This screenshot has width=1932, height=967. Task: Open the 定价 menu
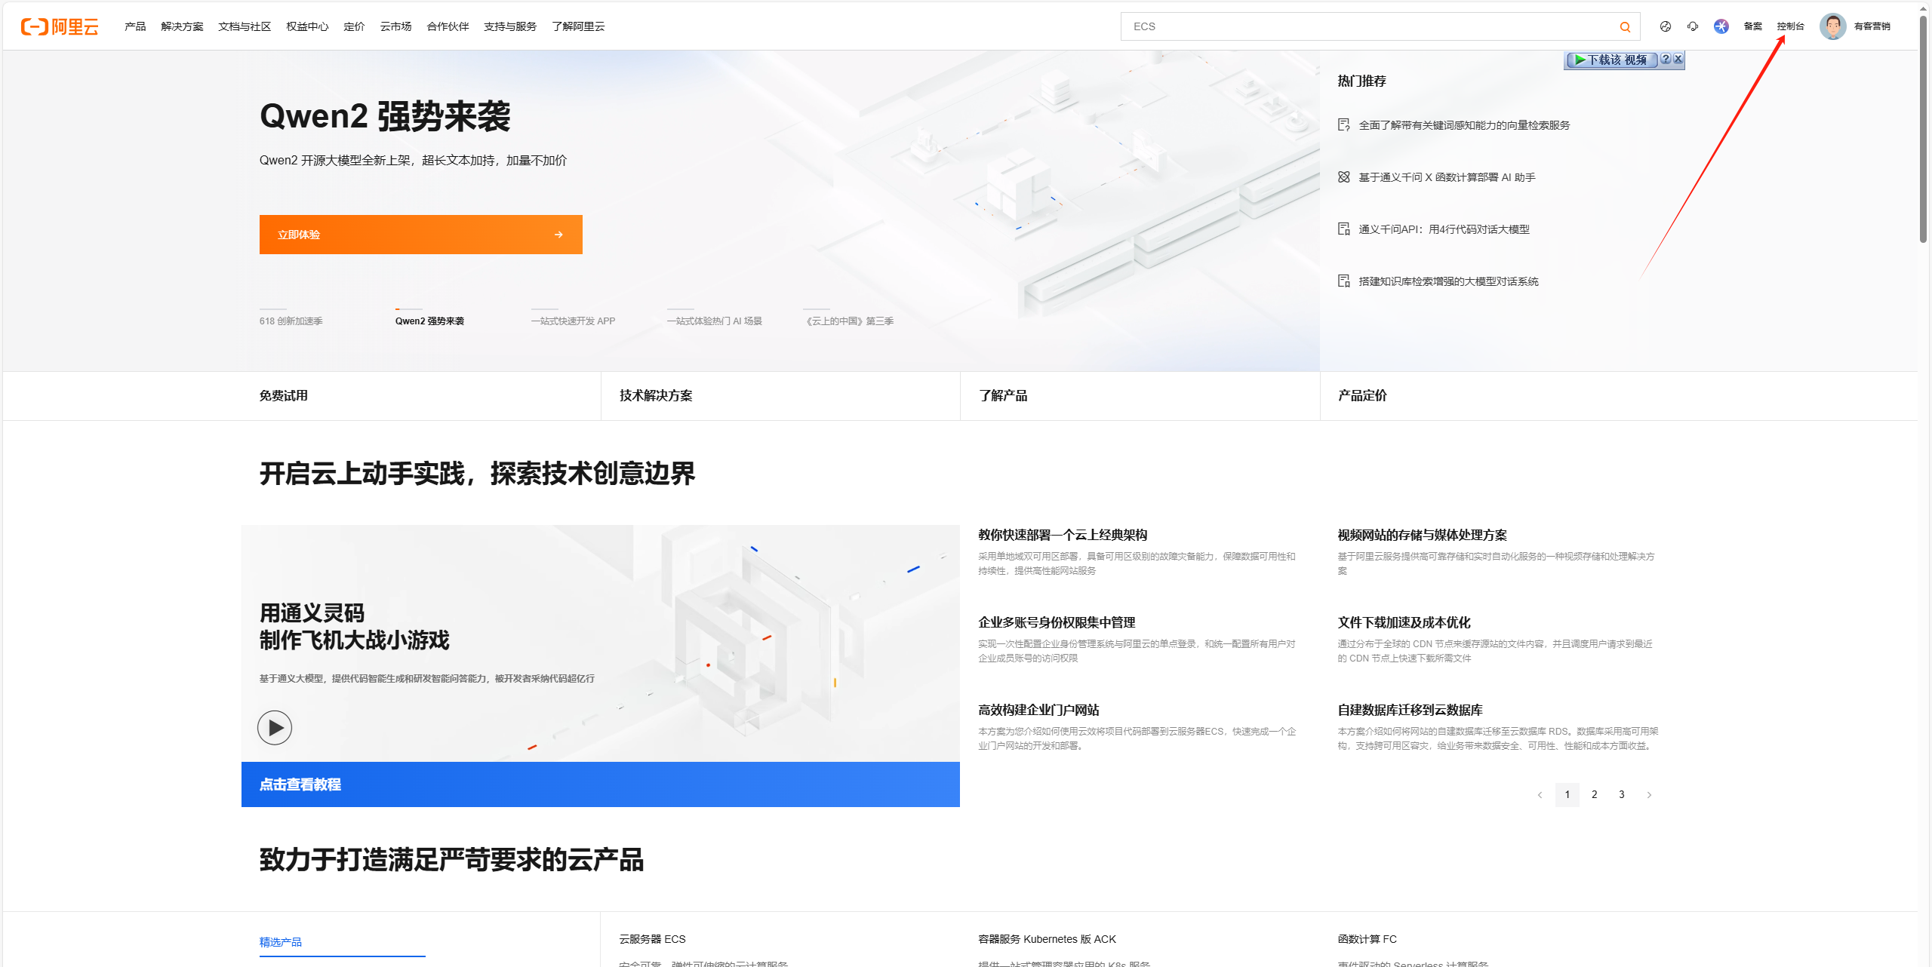tap(354, 26)
